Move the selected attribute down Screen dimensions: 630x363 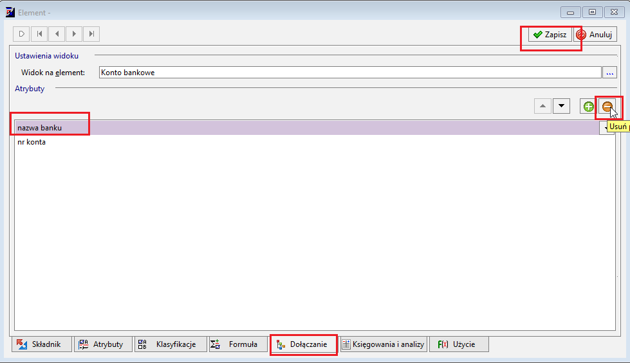point(561,106)
